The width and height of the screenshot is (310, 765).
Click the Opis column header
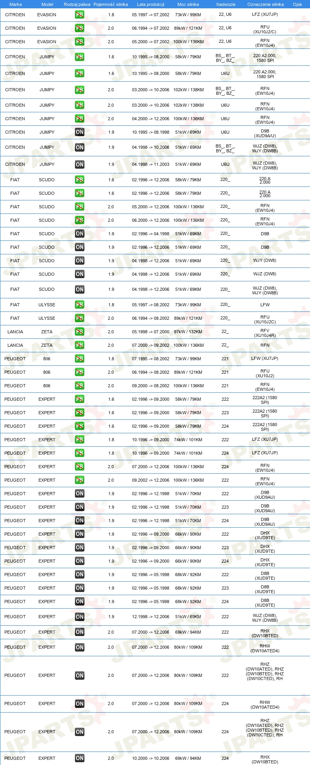click(x=297, y=4)
